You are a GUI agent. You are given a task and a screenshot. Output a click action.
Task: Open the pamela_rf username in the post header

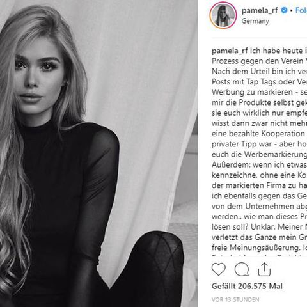coord(260,10)
